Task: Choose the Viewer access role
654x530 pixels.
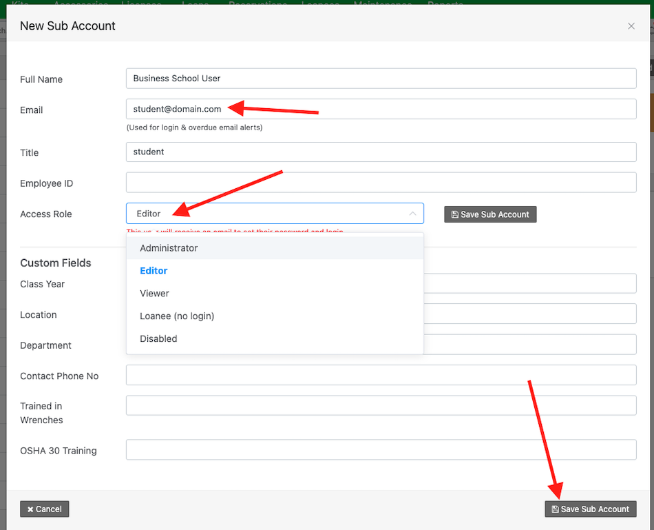Action: 154,293
